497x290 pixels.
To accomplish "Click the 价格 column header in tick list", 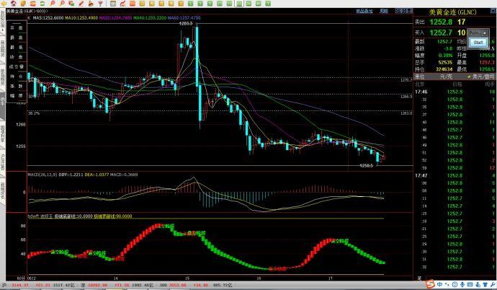I will (457, 84).
